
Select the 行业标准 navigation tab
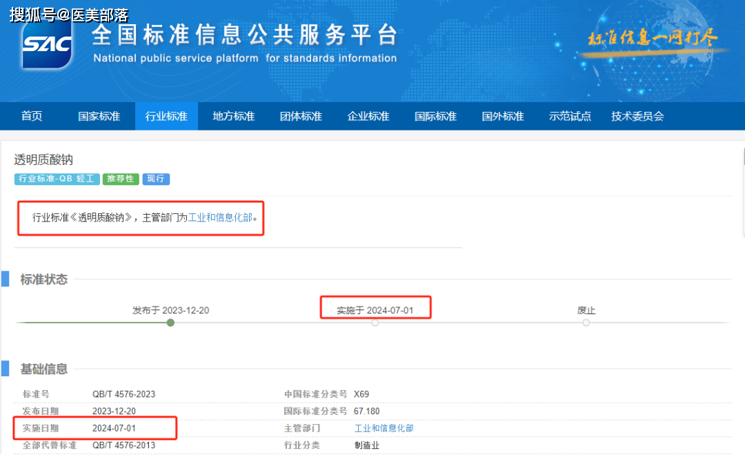pyautogui.click(x=166, y=116)
